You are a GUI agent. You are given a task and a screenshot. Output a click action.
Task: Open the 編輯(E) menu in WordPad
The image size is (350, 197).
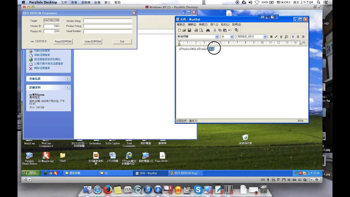click(192, 25)
